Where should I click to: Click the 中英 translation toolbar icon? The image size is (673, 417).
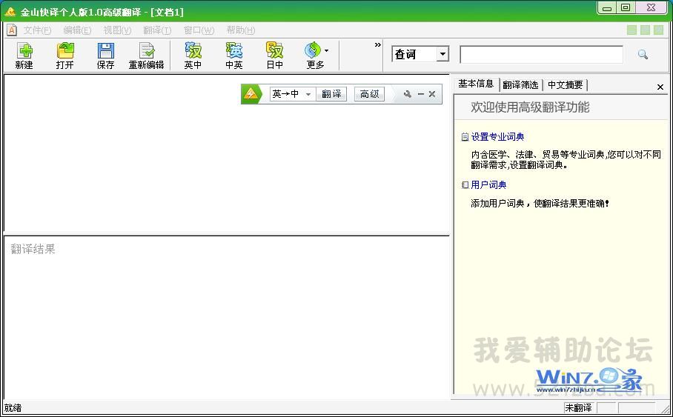[234, 56]
